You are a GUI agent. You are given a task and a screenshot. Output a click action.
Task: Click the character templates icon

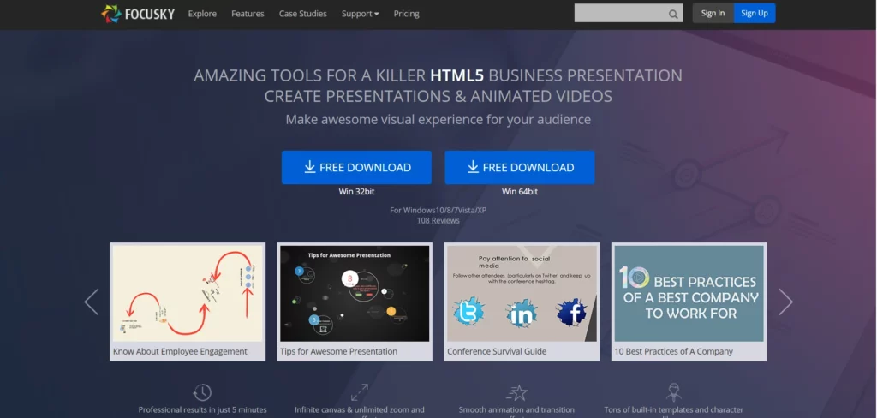(x=673, y=392)
